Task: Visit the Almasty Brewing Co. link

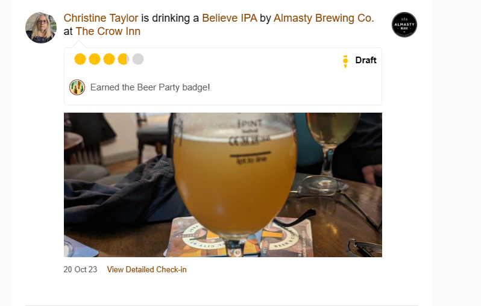Action: (324, 18)
